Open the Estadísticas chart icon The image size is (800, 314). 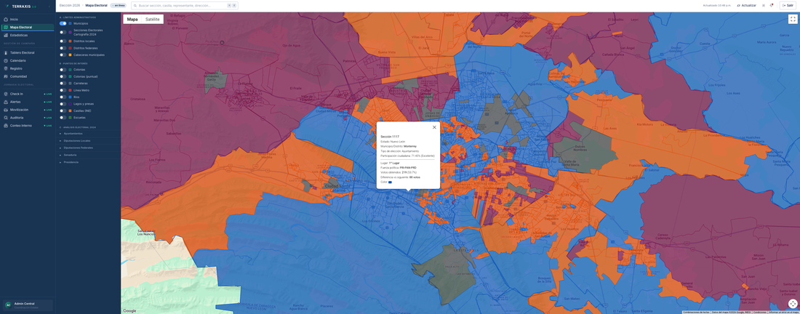tap(6, 35)
